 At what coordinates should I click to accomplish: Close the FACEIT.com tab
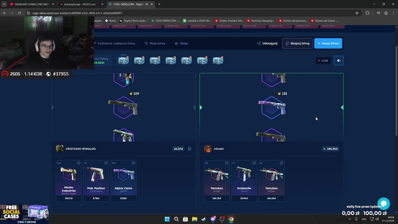click(102, 4)
